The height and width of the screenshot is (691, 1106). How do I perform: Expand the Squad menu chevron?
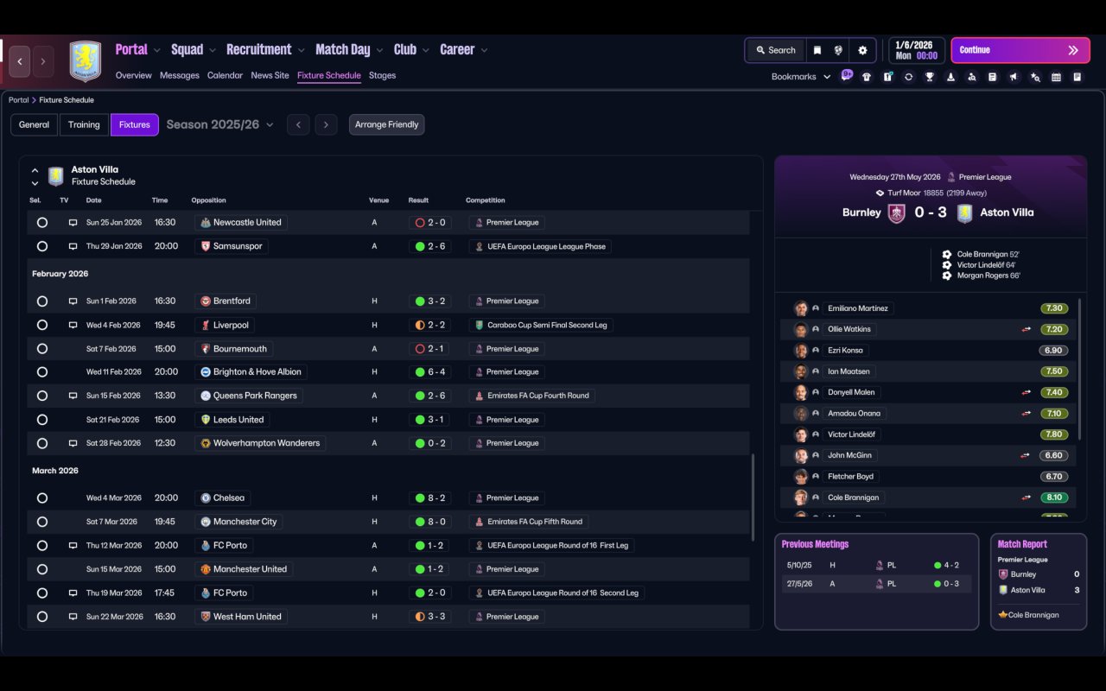[x=213, y=50]
